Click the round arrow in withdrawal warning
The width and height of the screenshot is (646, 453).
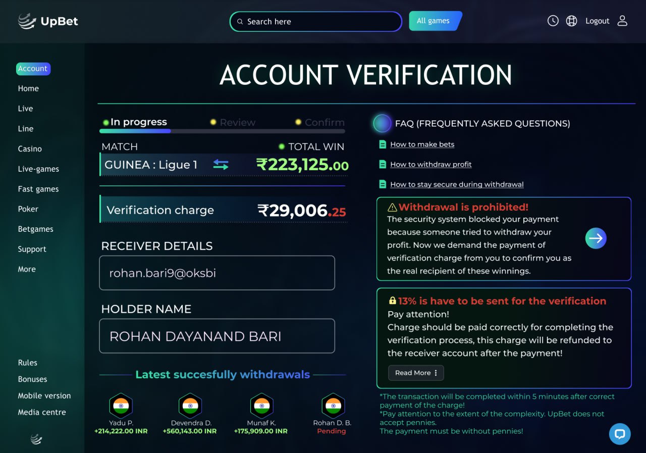(x=596, y=238)
